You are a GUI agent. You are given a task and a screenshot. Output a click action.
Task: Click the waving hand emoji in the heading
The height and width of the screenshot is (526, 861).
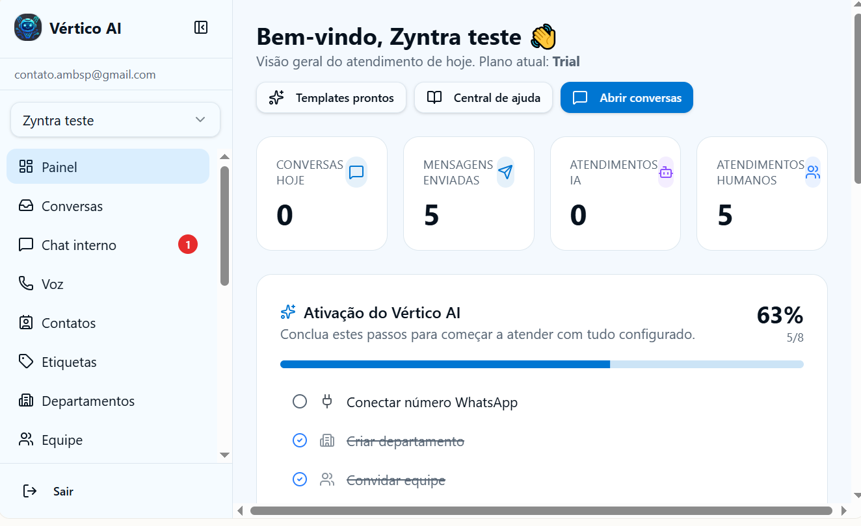(x=544, y=37)
